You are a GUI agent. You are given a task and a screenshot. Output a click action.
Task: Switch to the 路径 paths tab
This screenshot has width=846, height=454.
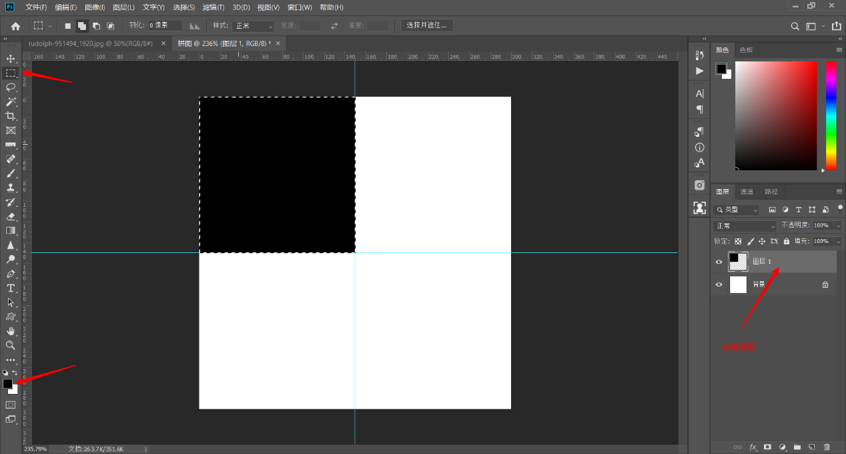coord(771,192)
